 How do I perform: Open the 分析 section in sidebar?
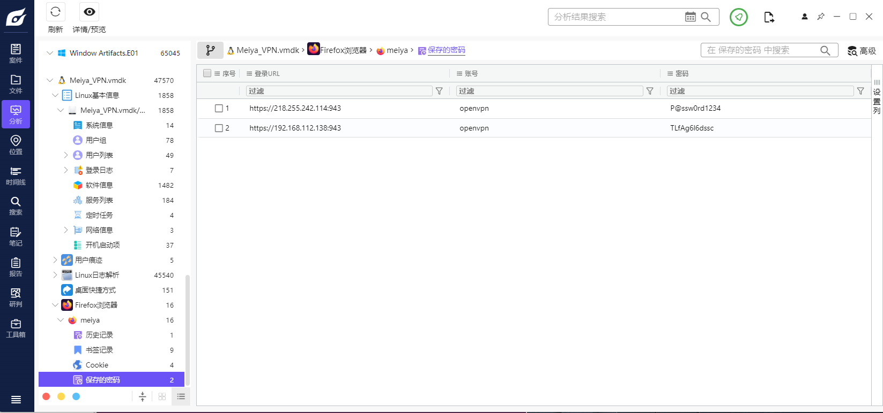click(x=16, y=114)
